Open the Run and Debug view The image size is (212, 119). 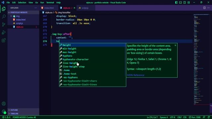(4, 32)
